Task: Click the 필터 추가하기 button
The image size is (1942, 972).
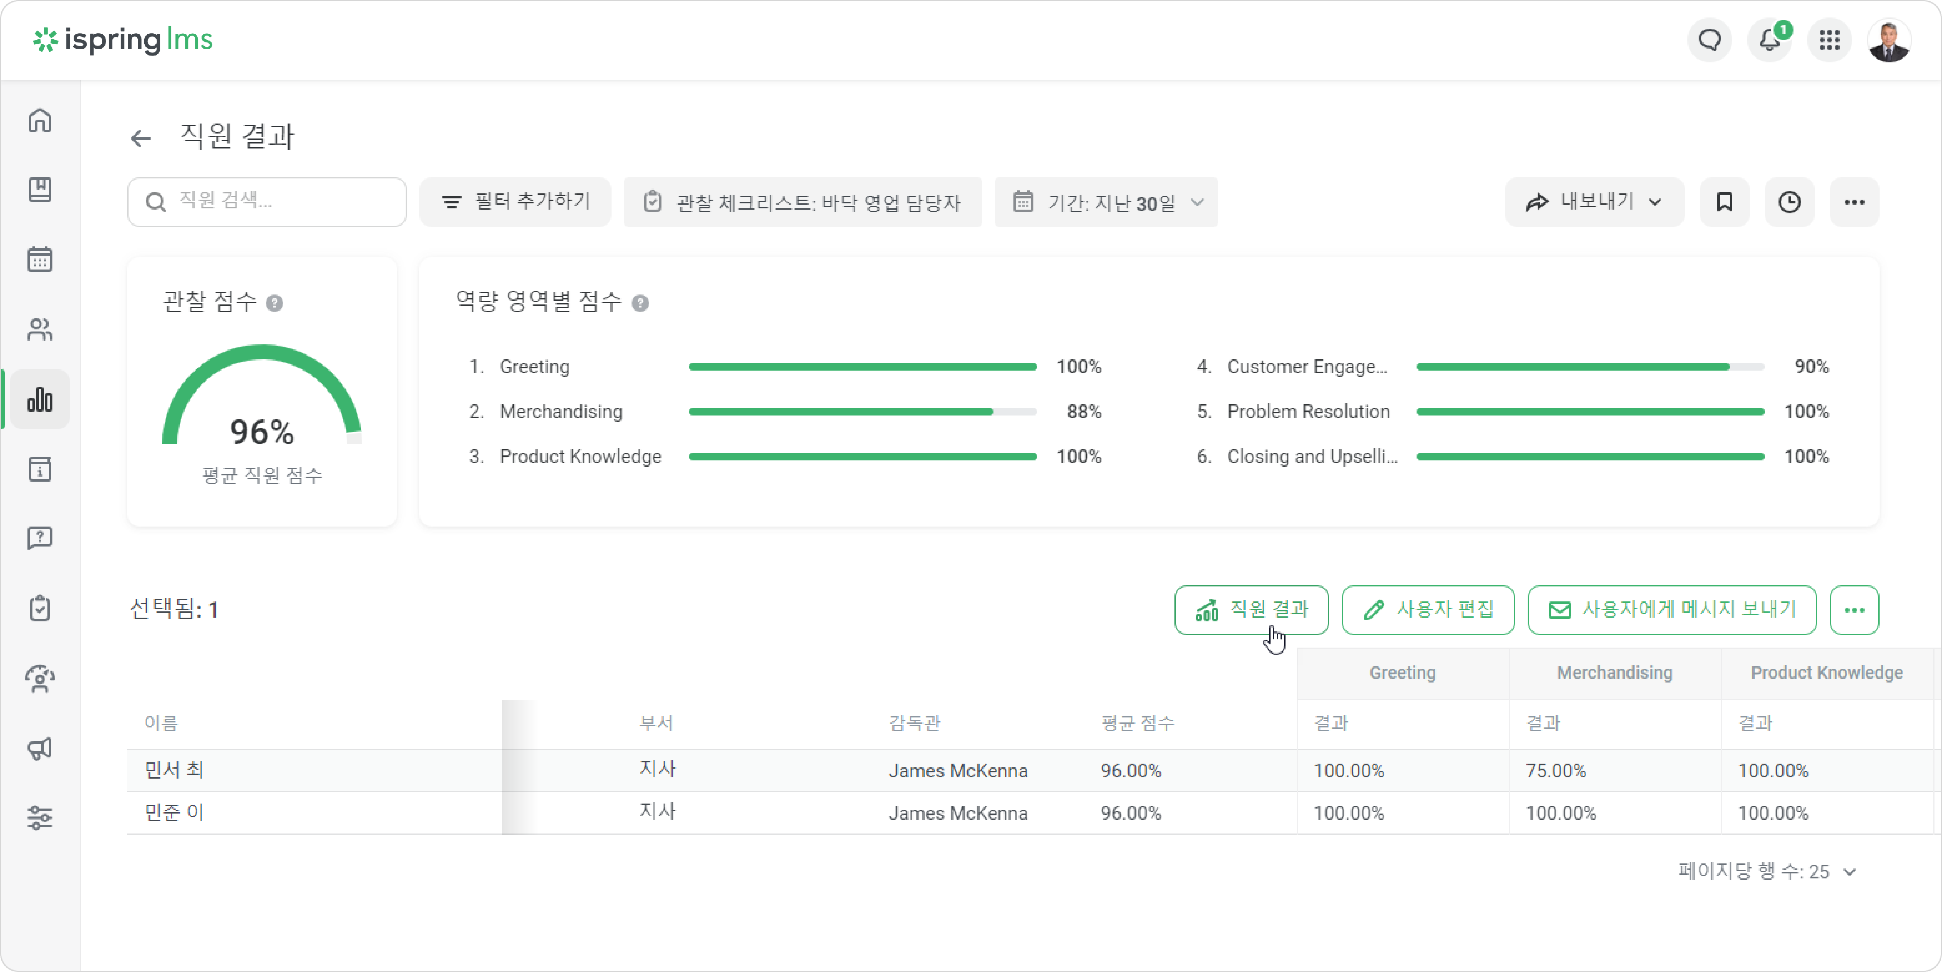Action: click(x=516, y=202)
